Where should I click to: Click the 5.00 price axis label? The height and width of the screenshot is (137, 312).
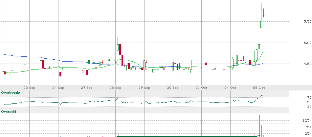pyautogui.click(x=308, y=43)
